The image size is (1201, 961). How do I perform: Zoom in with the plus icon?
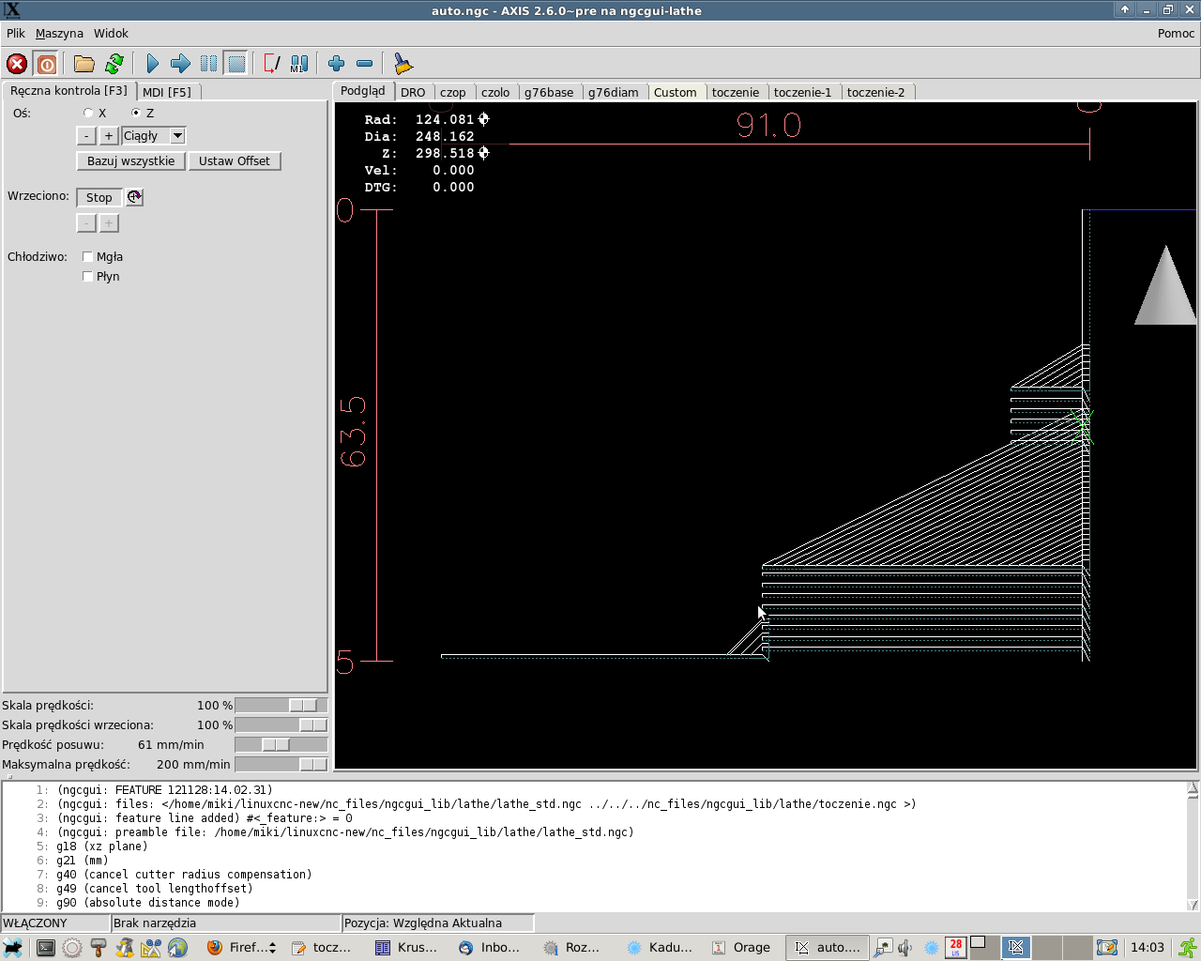336,64
